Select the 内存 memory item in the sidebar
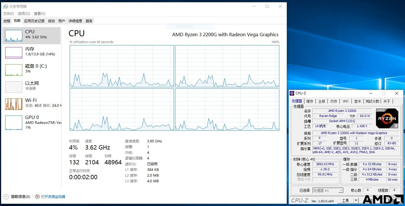This screenshot has width=405, height=206. click(31, 53)
